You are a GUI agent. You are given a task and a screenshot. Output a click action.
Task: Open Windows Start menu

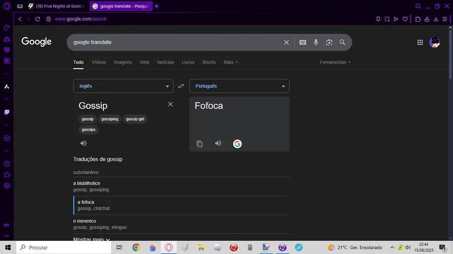[x=8, y=247]
